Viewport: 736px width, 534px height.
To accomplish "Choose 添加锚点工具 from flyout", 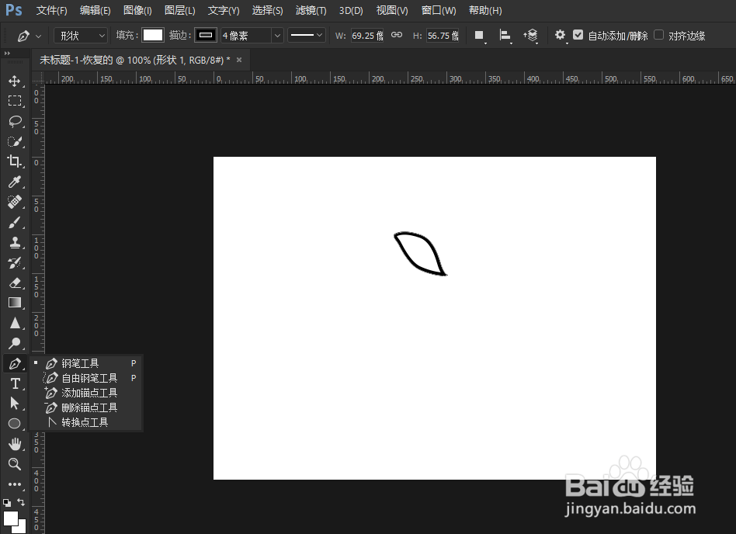I will (x=86, y=393).
